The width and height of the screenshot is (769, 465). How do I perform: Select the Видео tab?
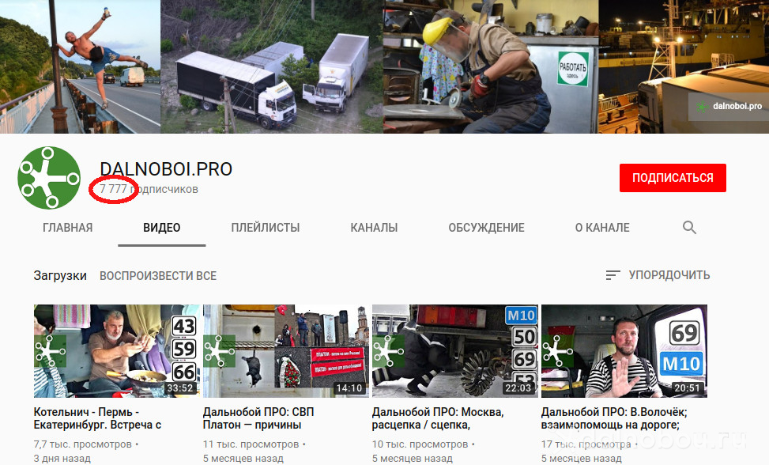162,228
